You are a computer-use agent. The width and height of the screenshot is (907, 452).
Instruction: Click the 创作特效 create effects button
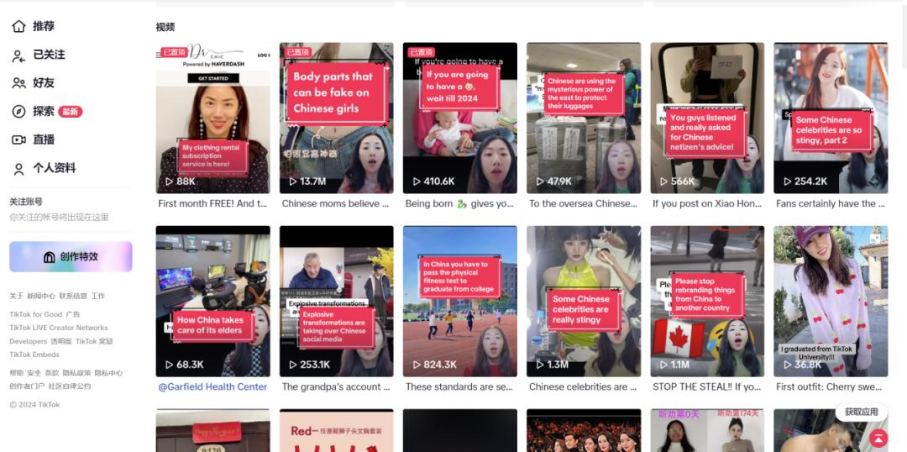pyautogui.click(x=71, y=257)
